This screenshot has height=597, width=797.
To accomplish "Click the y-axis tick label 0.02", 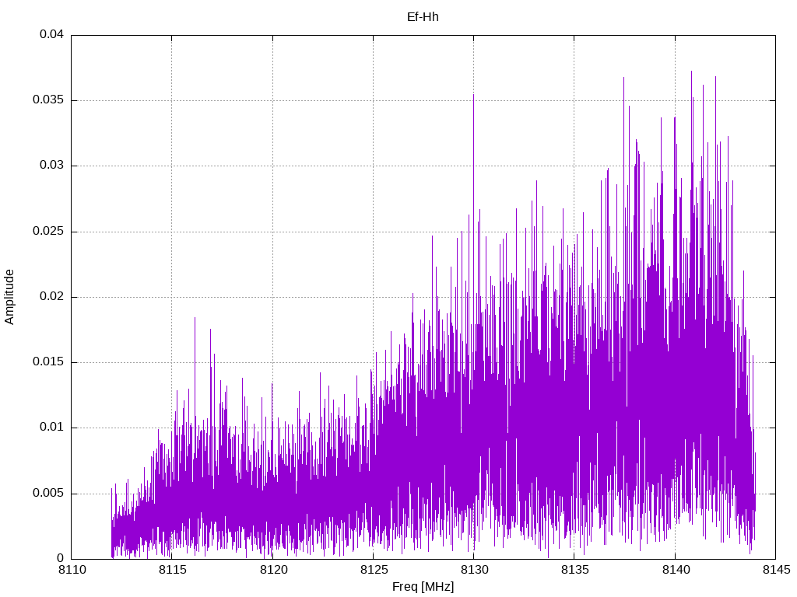I will (52, 297).
